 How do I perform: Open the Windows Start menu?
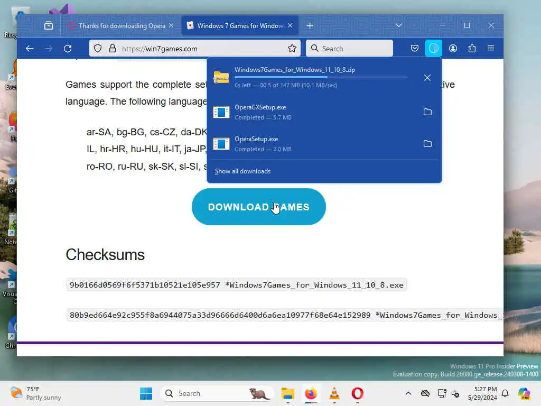(x=146, y=393)
